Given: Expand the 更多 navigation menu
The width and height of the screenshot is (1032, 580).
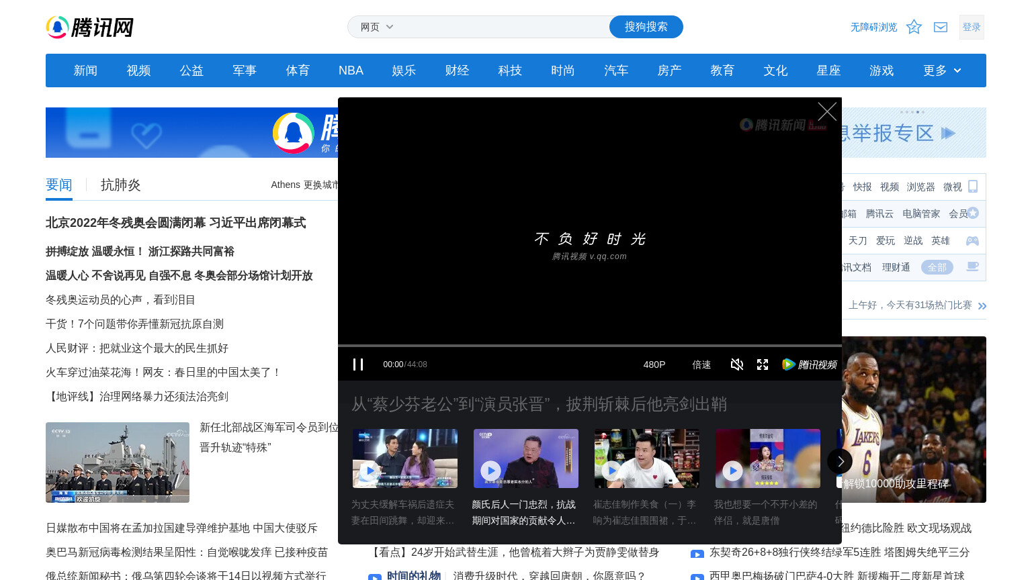Looking at the screenshot, I should click(x=942, y=70).
